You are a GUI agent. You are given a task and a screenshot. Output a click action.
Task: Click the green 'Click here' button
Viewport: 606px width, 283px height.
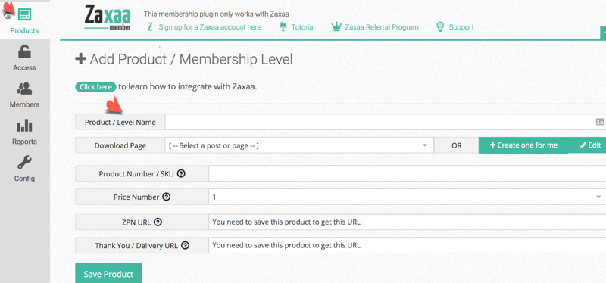tap(95, 87)
